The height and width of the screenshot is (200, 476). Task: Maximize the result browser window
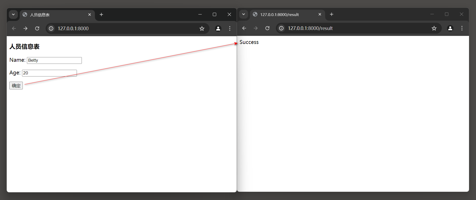pyautogui.click(x=447, y=14)
